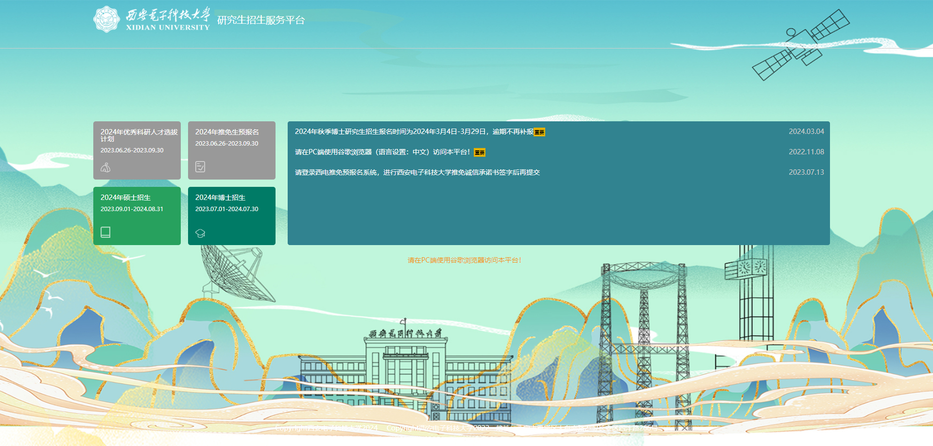This screenshot has width=933, height=446.
Task: Click the book icon in 2024年硕士招生 card
Action: pyautogui.click(x=105, y=232)
